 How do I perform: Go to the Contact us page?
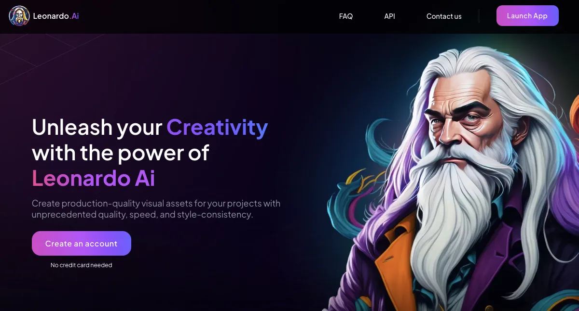444,16
